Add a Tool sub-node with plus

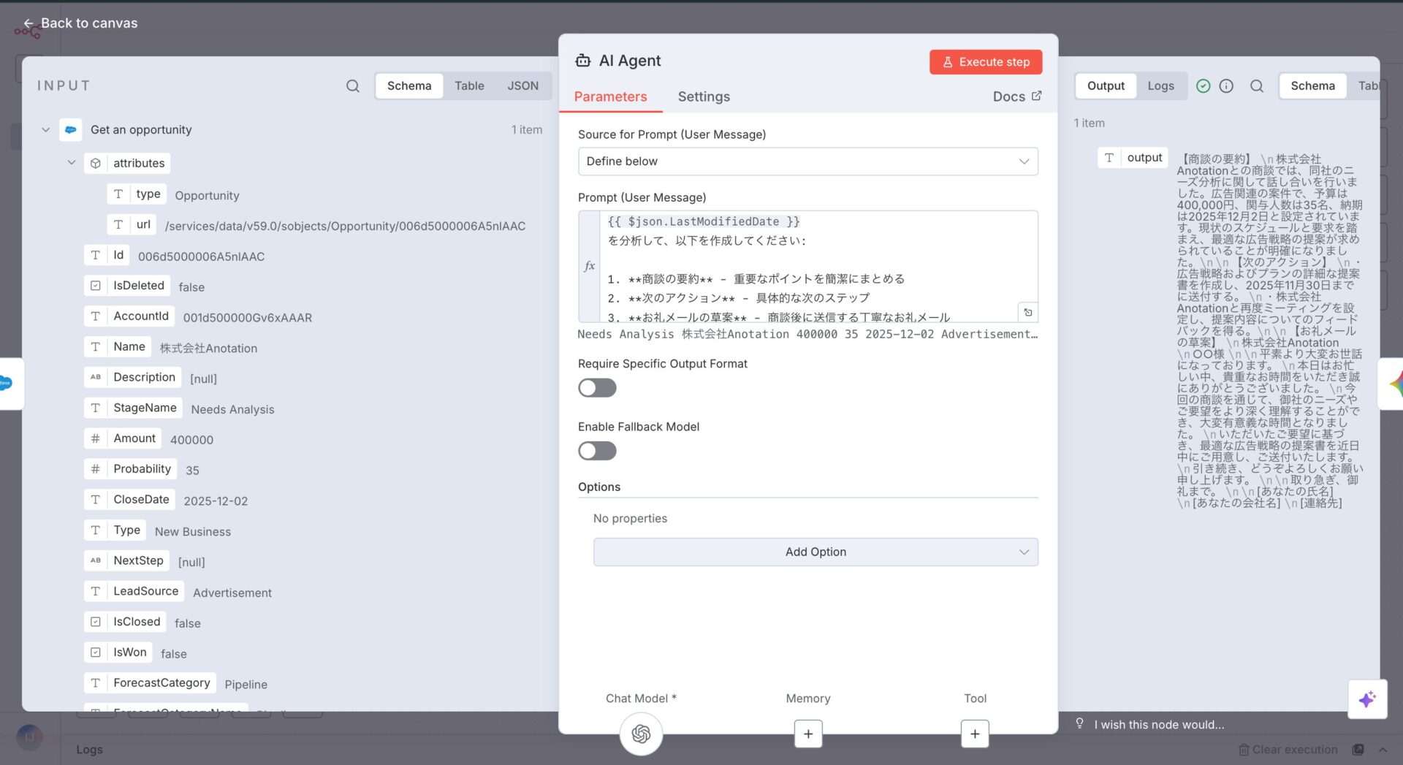974,734
